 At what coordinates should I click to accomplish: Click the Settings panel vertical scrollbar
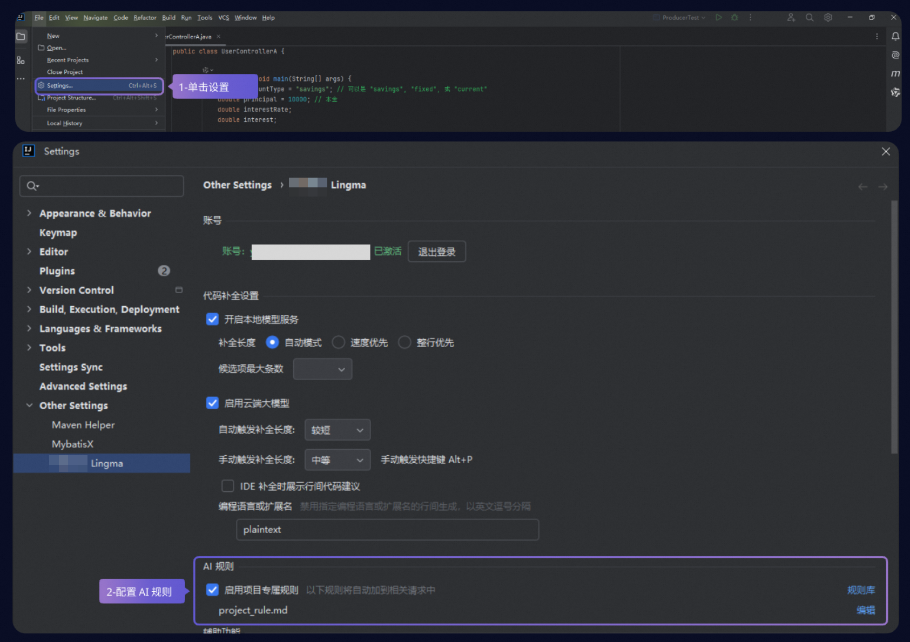894,327
